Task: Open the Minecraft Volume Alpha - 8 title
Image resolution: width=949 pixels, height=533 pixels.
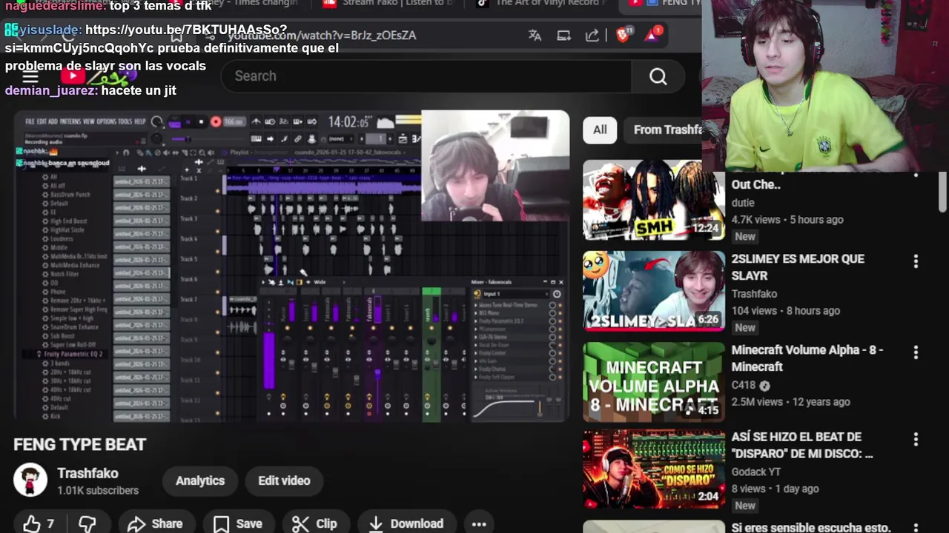Action: [x=807, y=358]
